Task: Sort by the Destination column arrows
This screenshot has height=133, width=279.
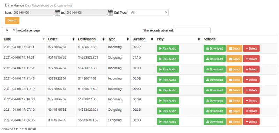Action: tap(103, 39)
